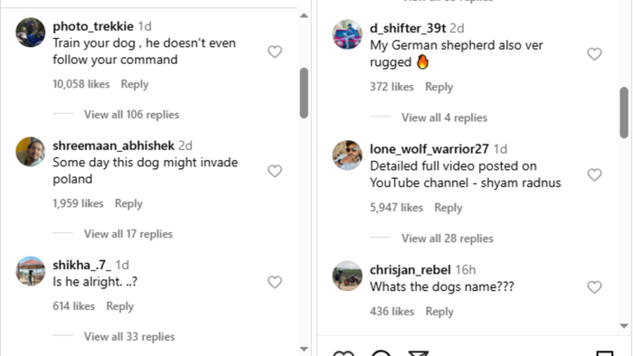633x356 pixels.
Task: Open photo_trekkie's profile avatar
Action: [x=30, y=33]
